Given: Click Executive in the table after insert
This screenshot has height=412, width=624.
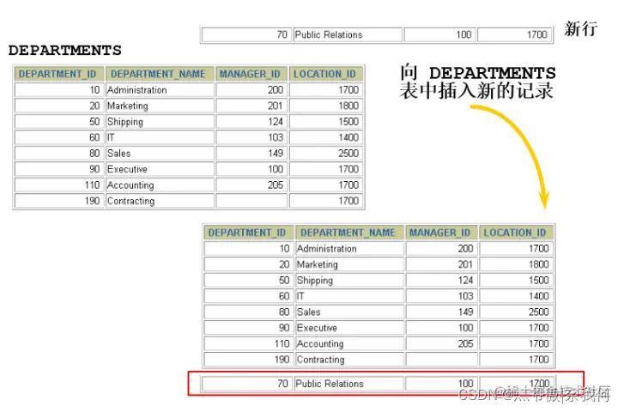Looking at the screenshot, I should point(318,328).
